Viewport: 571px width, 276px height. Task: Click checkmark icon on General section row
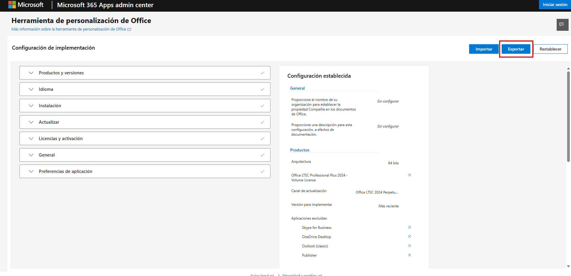262,155
